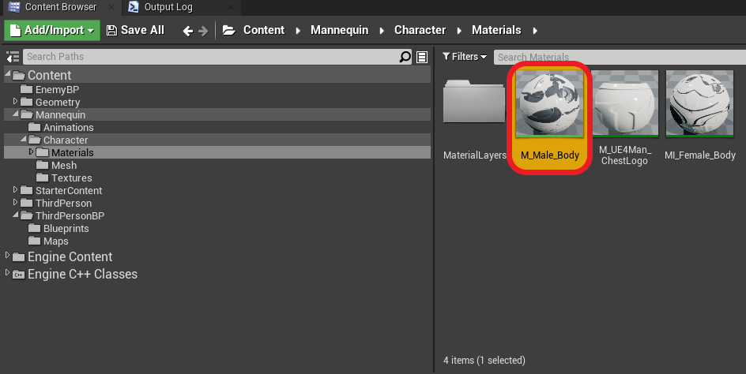Viewport: 746px width, 374px height.
Task: Expand the Materials folder arrow
Action: [x=32, y=151]
